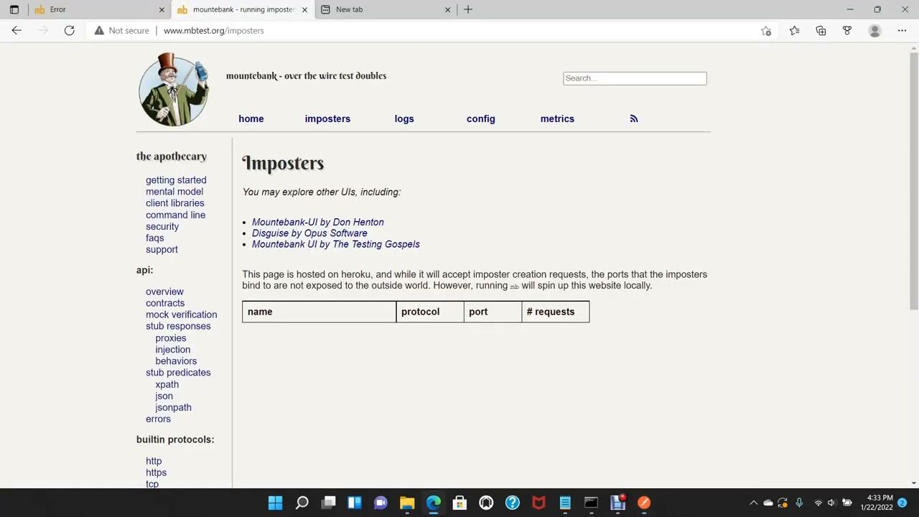
Task: Open Task View in taskbar
Action: coord(329,503)
